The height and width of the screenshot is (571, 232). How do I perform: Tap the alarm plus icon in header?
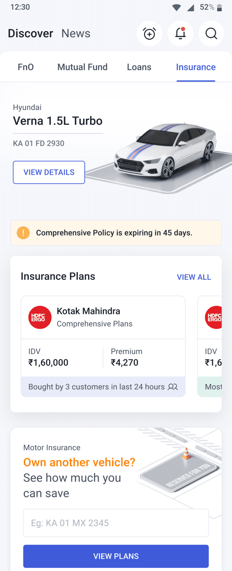coord(149,34)
